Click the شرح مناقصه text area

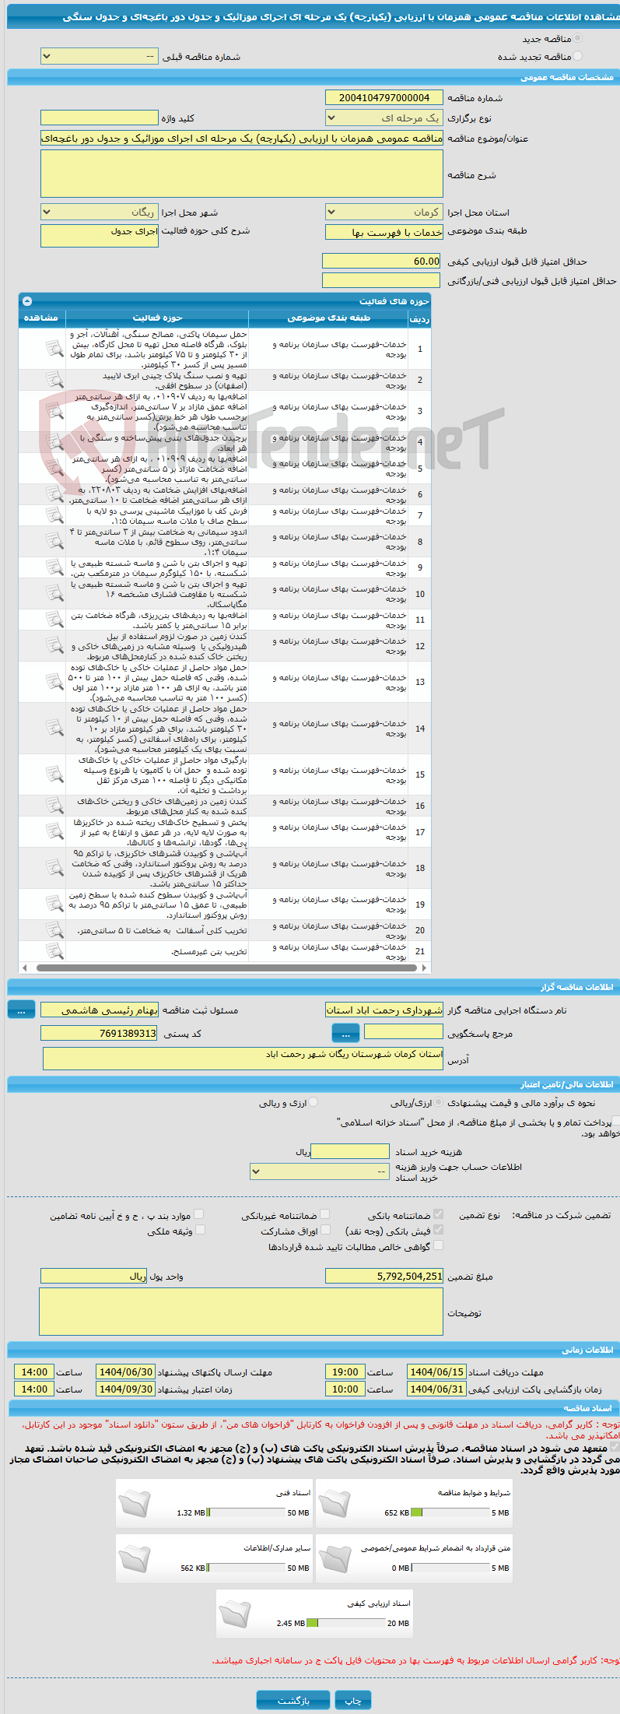tap(241, 174)
